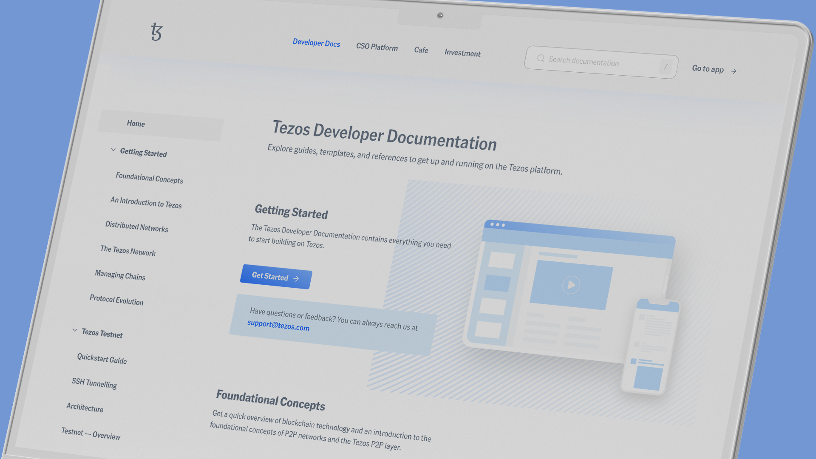Click the Go to app link
The height and width of the screenshot is (459, 816).
tap(714, 69)
